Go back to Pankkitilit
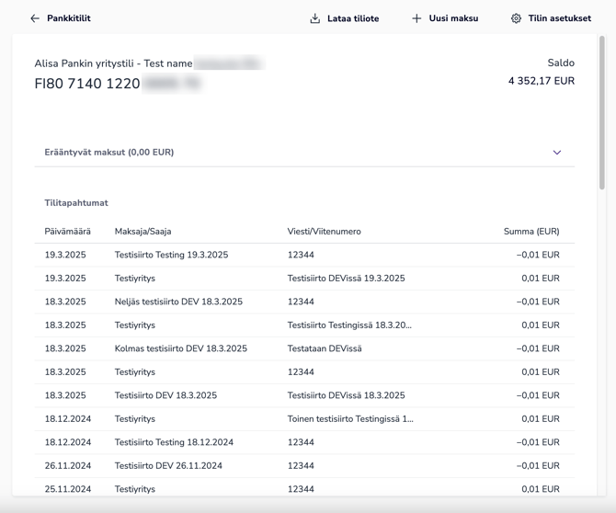The height and width of the screenshot is (513, 616). coord(68,18)
